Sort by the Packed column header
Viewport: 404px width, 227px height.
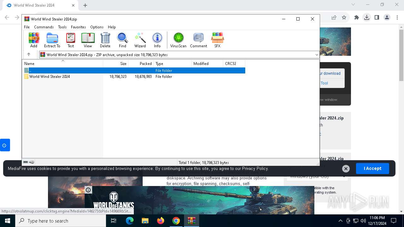point(141,64)
